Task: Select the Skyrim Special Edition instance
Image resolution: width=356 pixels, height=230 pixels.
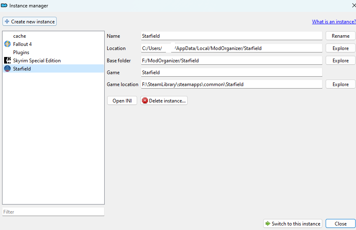Action: 53,60
